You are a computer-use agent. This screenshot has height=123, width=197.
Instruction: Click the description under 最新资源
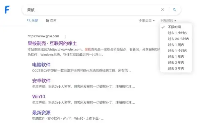point(68,118)
